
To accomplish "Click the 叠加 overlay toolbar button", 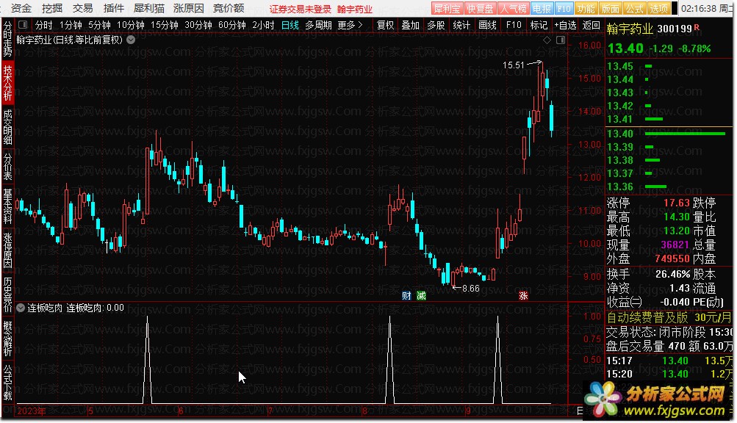I will [x=410, y=25].
